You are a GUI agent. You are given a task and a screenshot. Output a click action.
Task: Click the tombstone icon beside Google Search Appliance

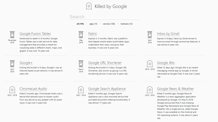coord(81,90)
